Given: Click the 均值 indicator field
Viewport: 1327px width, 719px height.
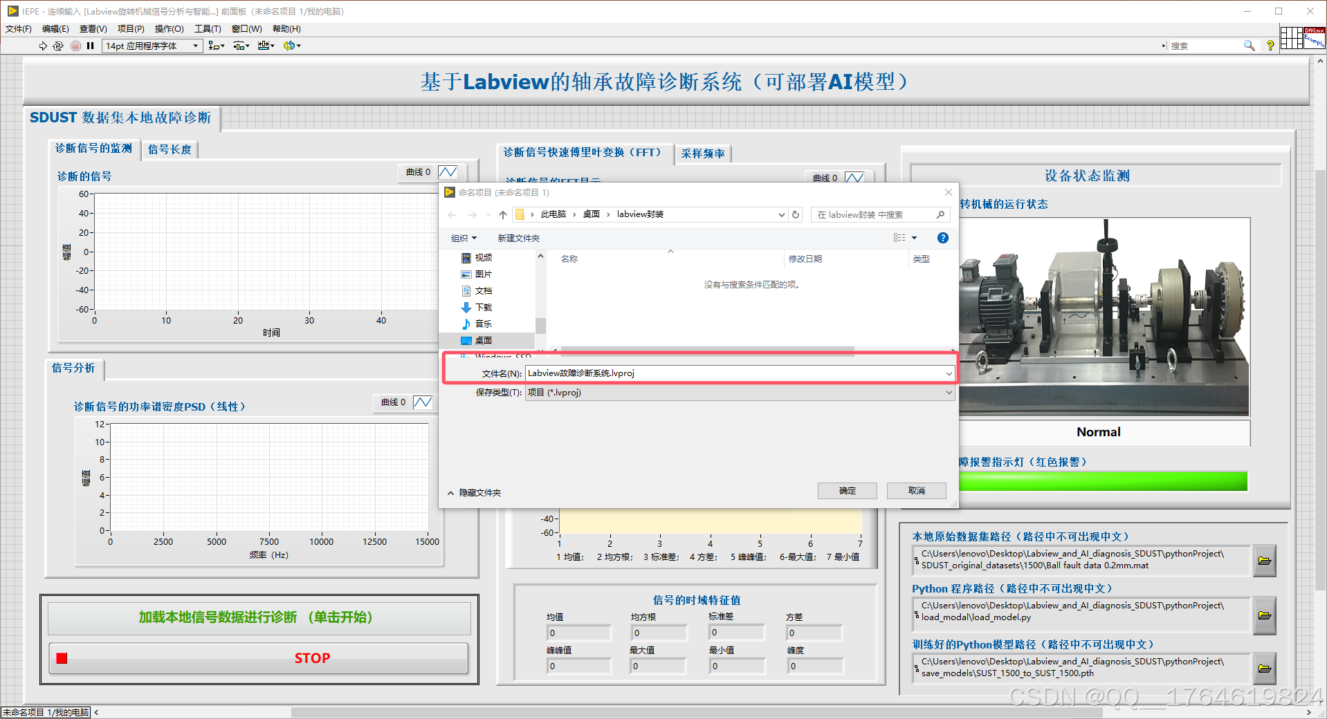Looking at the screenshot, I should [x=579, y=633].
